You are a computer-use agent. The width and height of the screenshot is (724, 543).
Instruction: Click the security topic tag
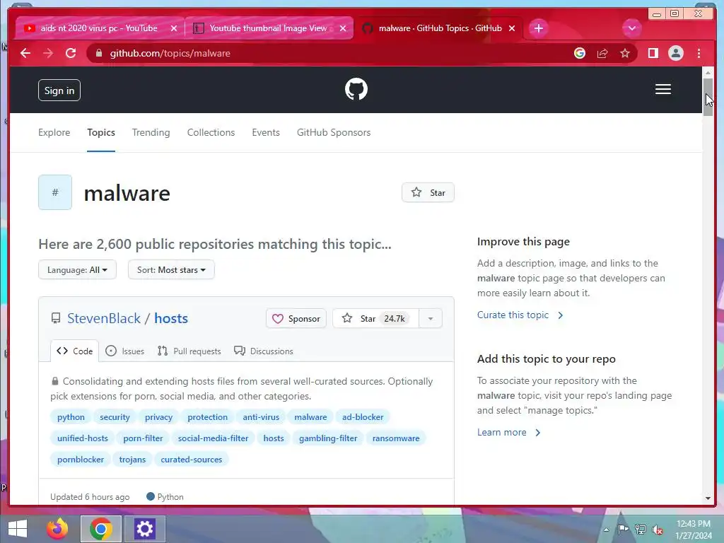tap(115, 417)
